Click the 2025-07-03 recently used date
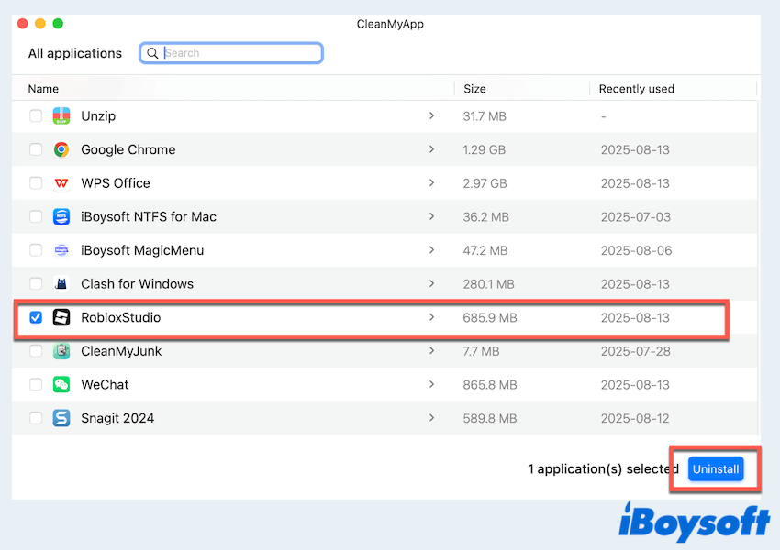Image resolution: width=780 pixels, height=550 pixels. click(635, 216)
